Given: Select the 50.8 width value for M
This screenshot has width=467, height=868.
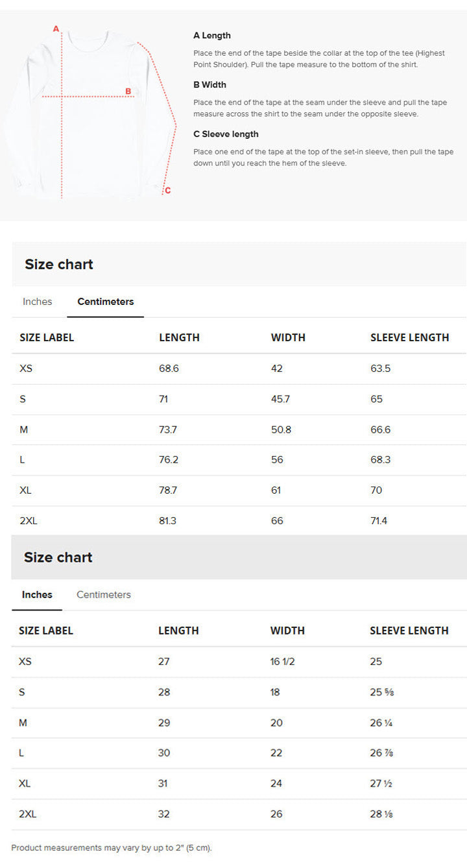Looking at the screenshot, I should [x=281, y=429].
